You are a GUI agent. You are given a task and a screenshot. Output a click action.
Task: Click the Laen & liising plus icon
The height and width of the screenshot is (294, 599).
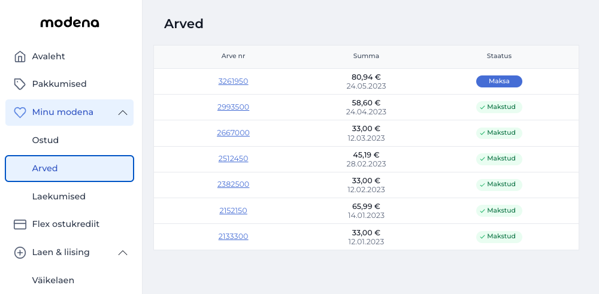[x=20, y=253]
